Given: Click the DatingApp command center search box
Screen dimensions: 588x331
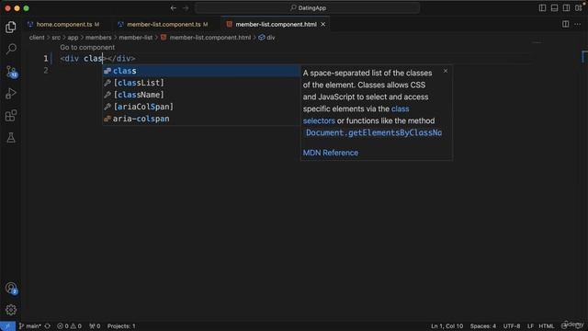Looking at the screenshot, I should coord(308,8).
